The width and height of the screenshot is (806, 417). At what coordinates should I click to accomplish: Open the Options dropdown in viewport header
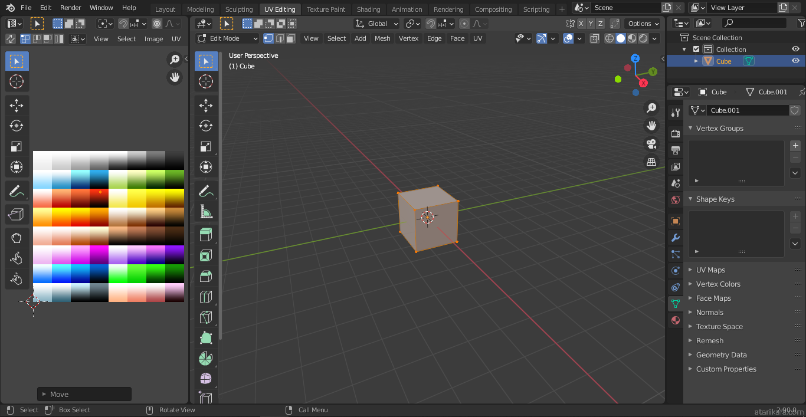click(643, 24)
